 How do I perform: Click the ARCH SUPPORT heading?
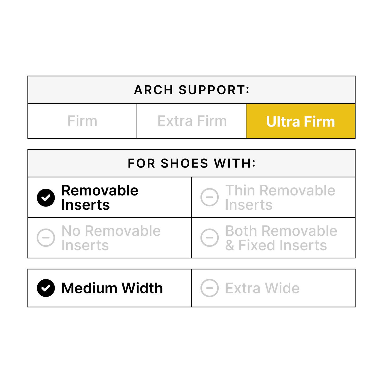(191, 90)
